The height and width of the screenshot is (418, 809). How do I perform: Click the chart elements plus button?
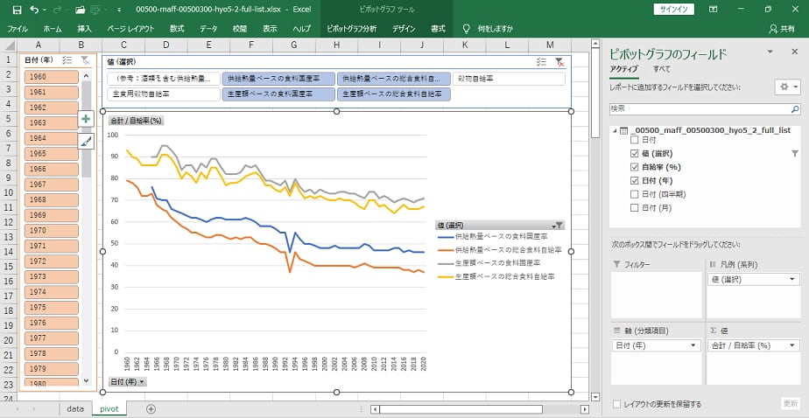coord(86,119)
